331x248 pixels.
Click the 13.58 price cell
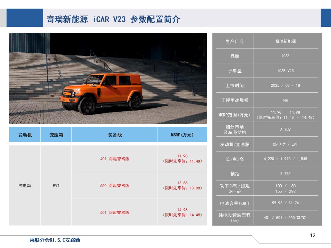click(182, 185)
